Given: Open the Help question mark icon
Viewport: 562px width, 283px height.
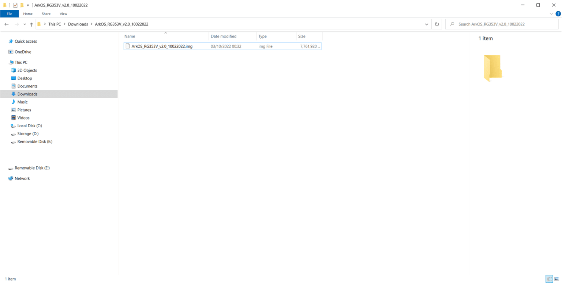Looking at the screenshot, I should tap(558, 14).
